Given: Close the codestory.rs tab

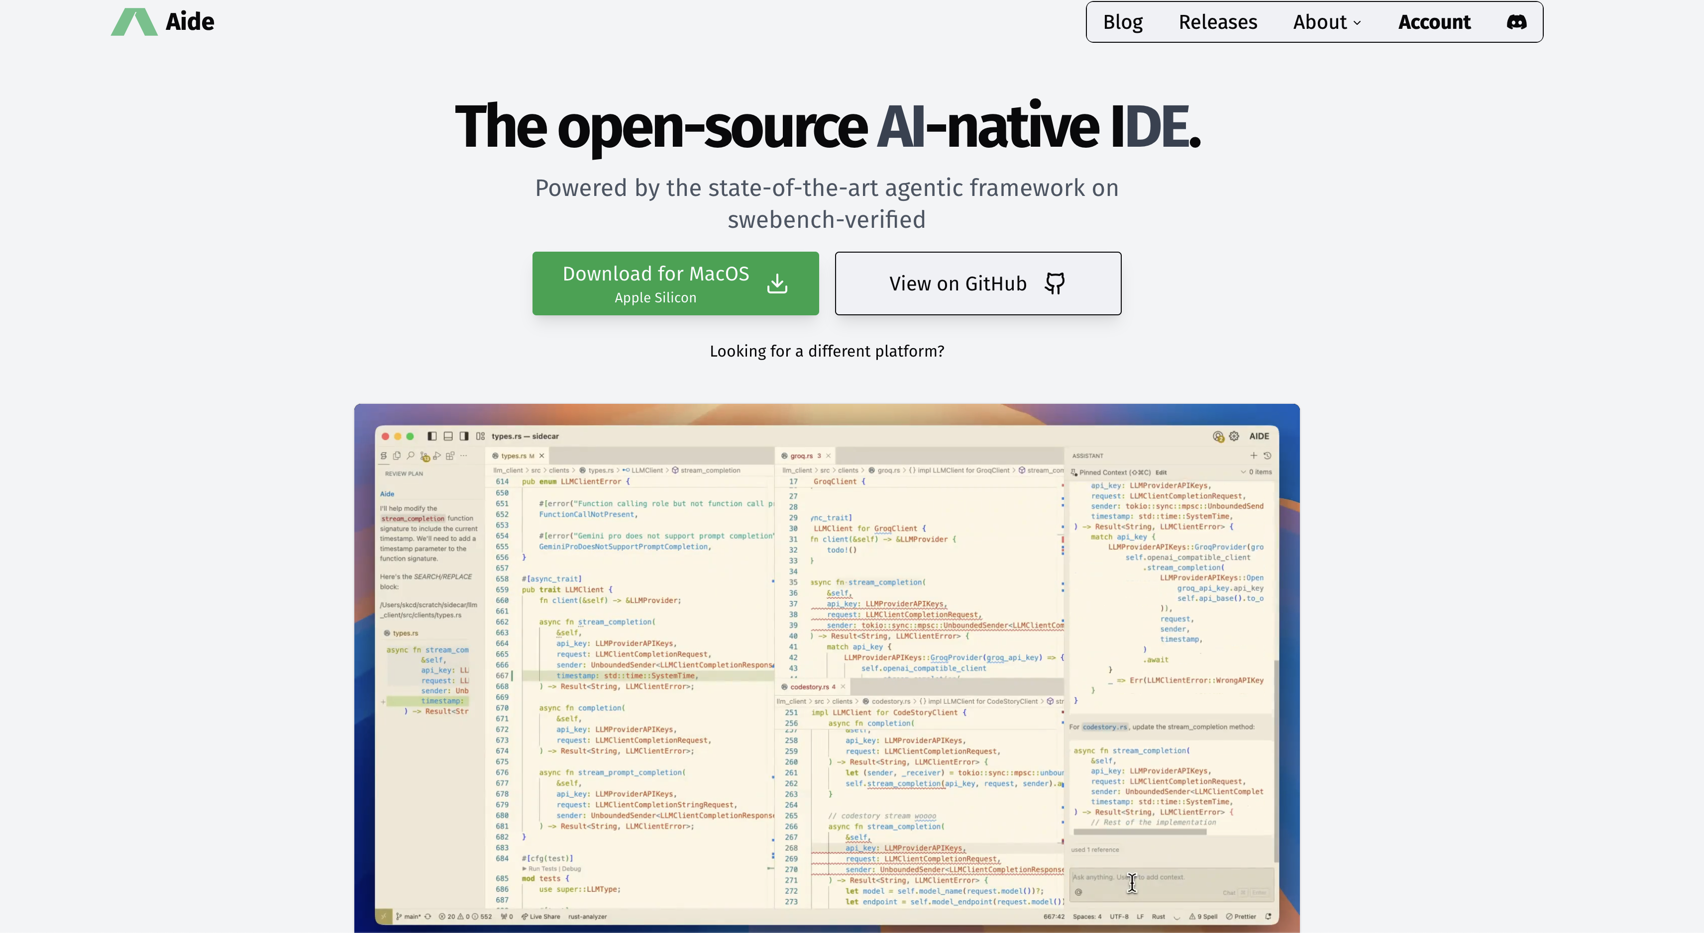Looking at the screenshot, I should 843,686.
